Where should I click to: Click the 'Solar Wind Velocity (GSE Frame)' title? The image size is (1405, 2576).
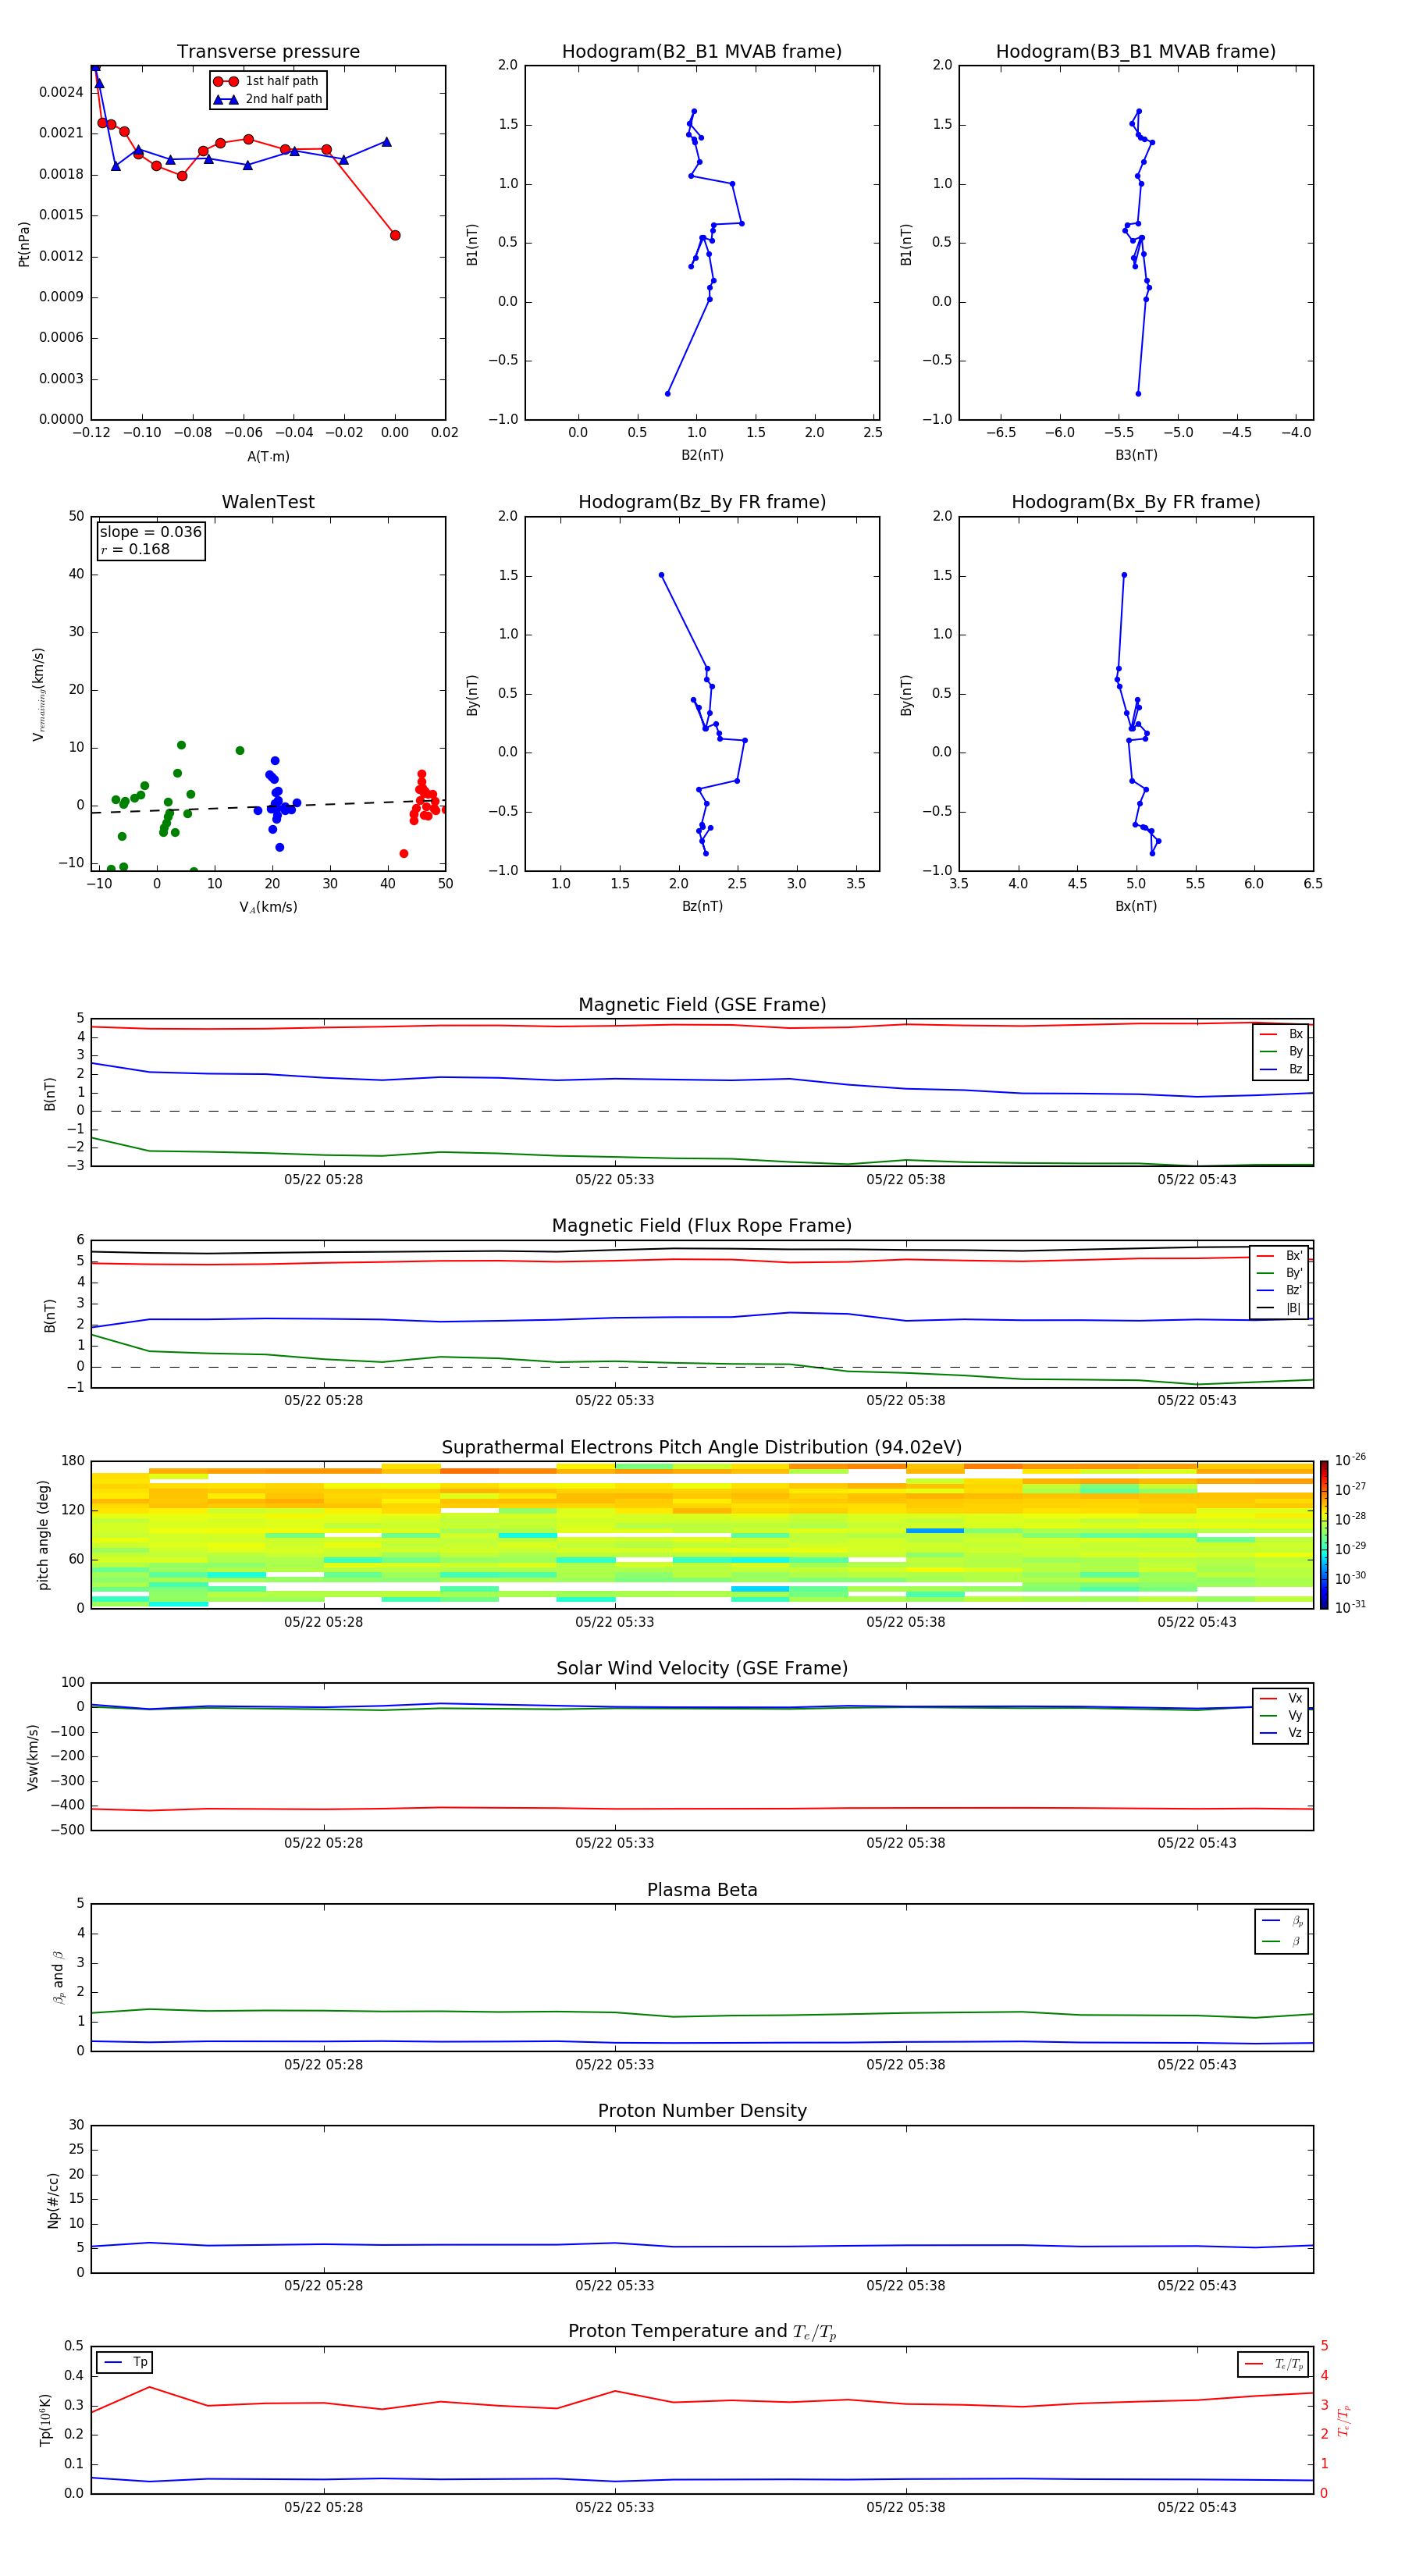(x=702, y=1668)
